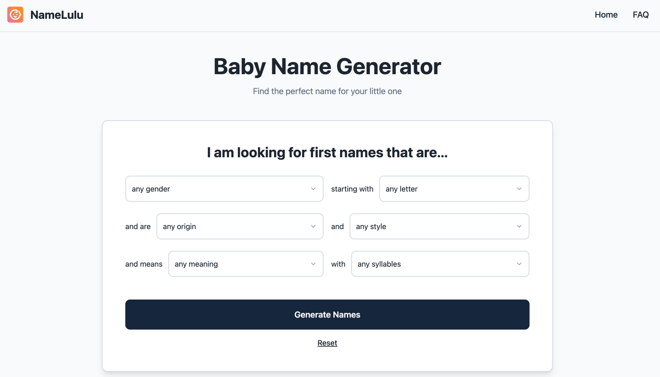Expand the meaning selector chevron
The image size is (660, 377).
tap(314, 264)
